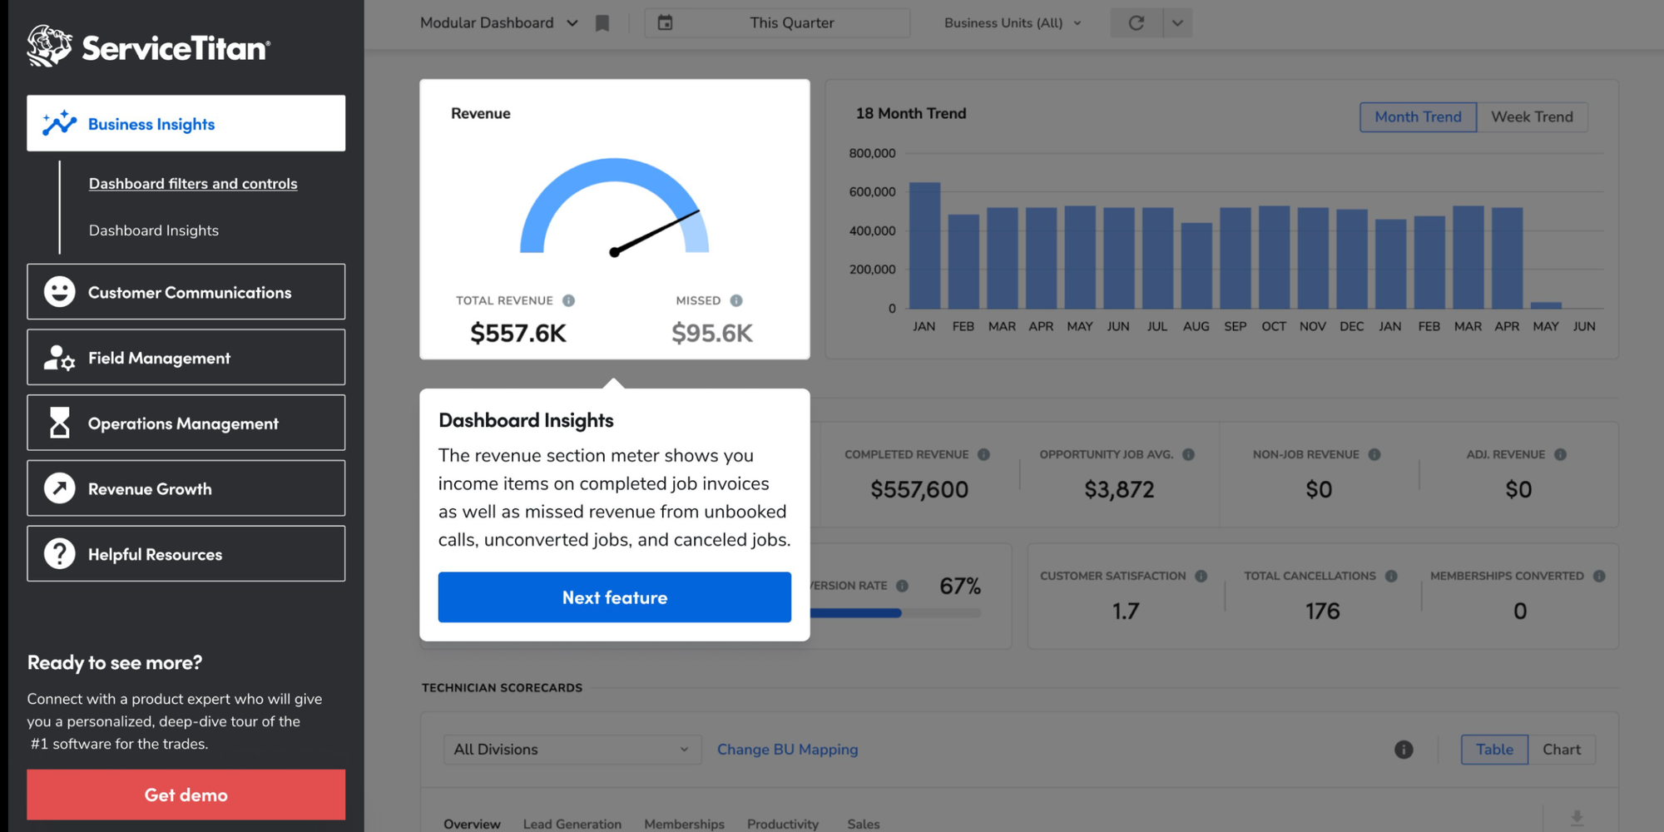Image resolution: width=1664 pixels, height=832 pixels.
Task: Open the This Quarter date range picker
Action: tap(779, 23)
